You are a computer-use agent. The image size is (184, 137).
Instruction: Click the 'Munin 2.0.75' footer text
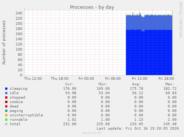pos(92,133)
